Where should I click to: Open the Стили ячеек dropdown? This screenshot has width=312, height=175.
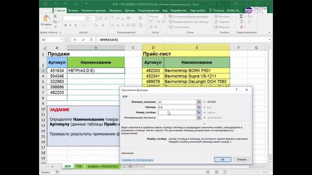[180, 27]
